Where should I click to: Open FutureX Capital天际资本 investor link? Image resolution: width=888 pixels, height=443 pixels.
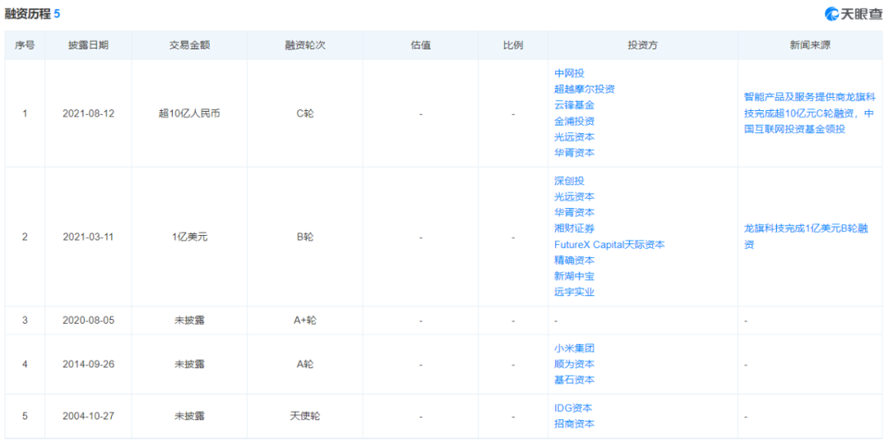[x=609, y=244]
